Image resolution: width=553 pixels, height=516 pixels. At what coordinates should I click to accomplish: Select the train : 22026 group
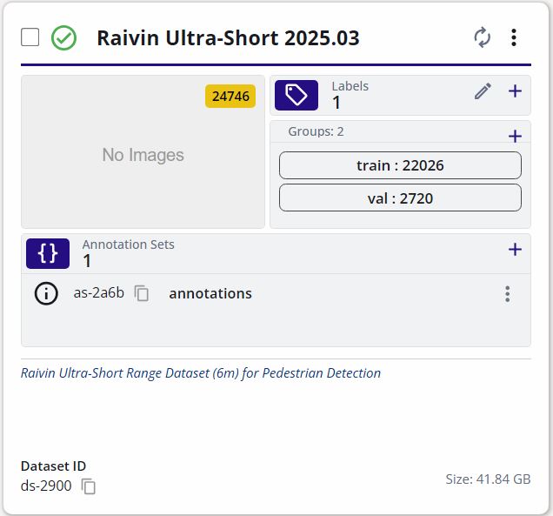pos(400,165)
